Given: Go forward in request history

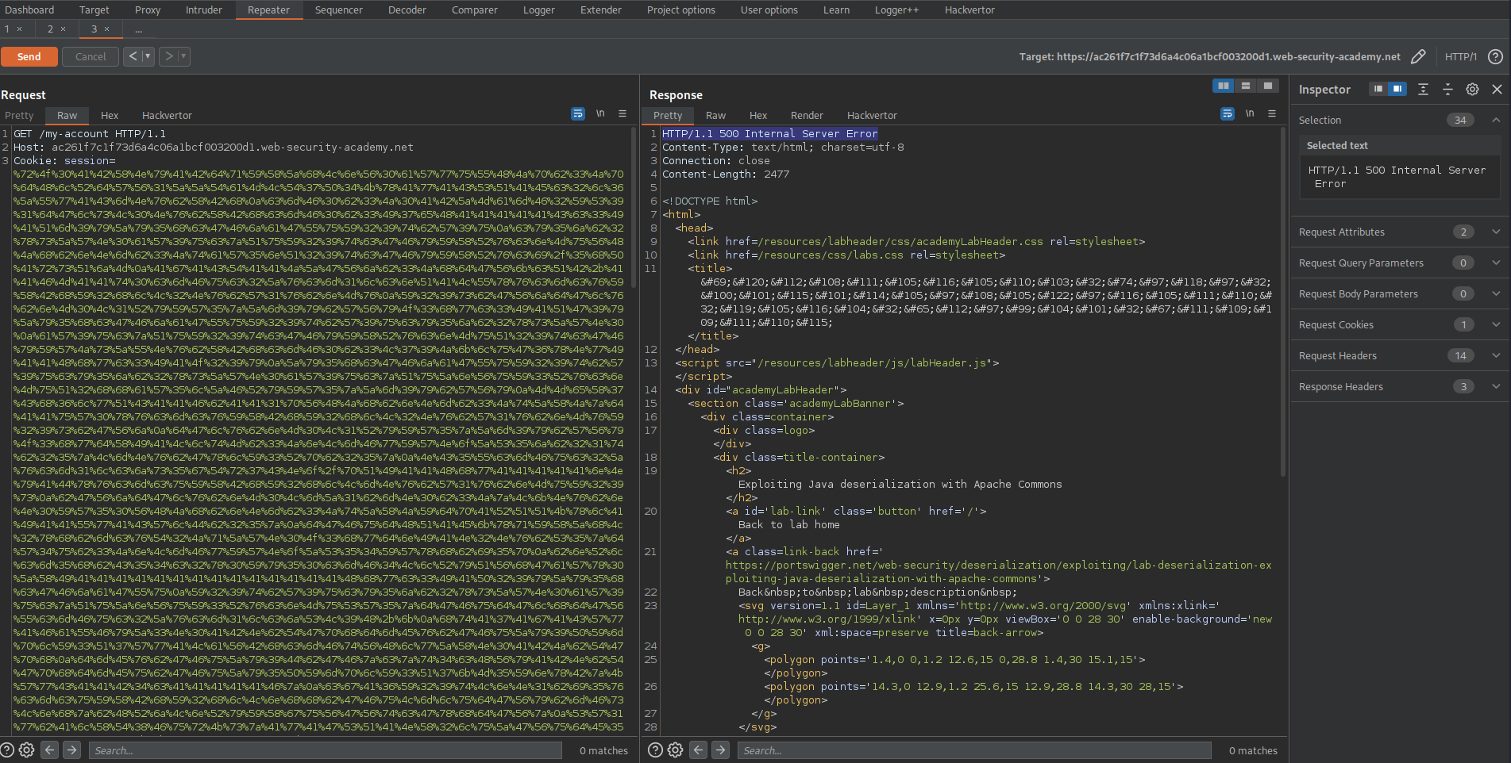Looking at the screenshot, I should click(168, 56).
